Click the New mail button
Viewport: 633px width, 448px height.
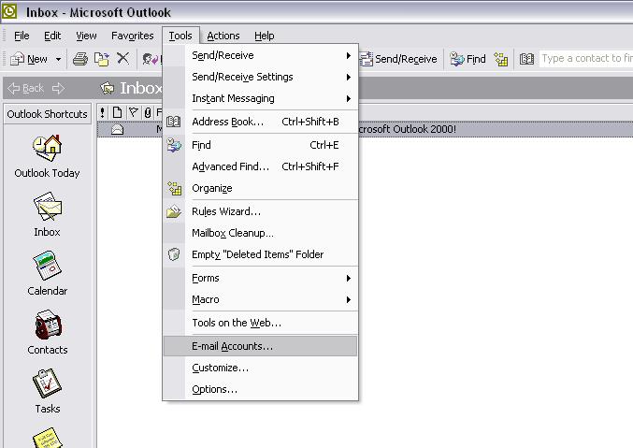tap(29, 59)
